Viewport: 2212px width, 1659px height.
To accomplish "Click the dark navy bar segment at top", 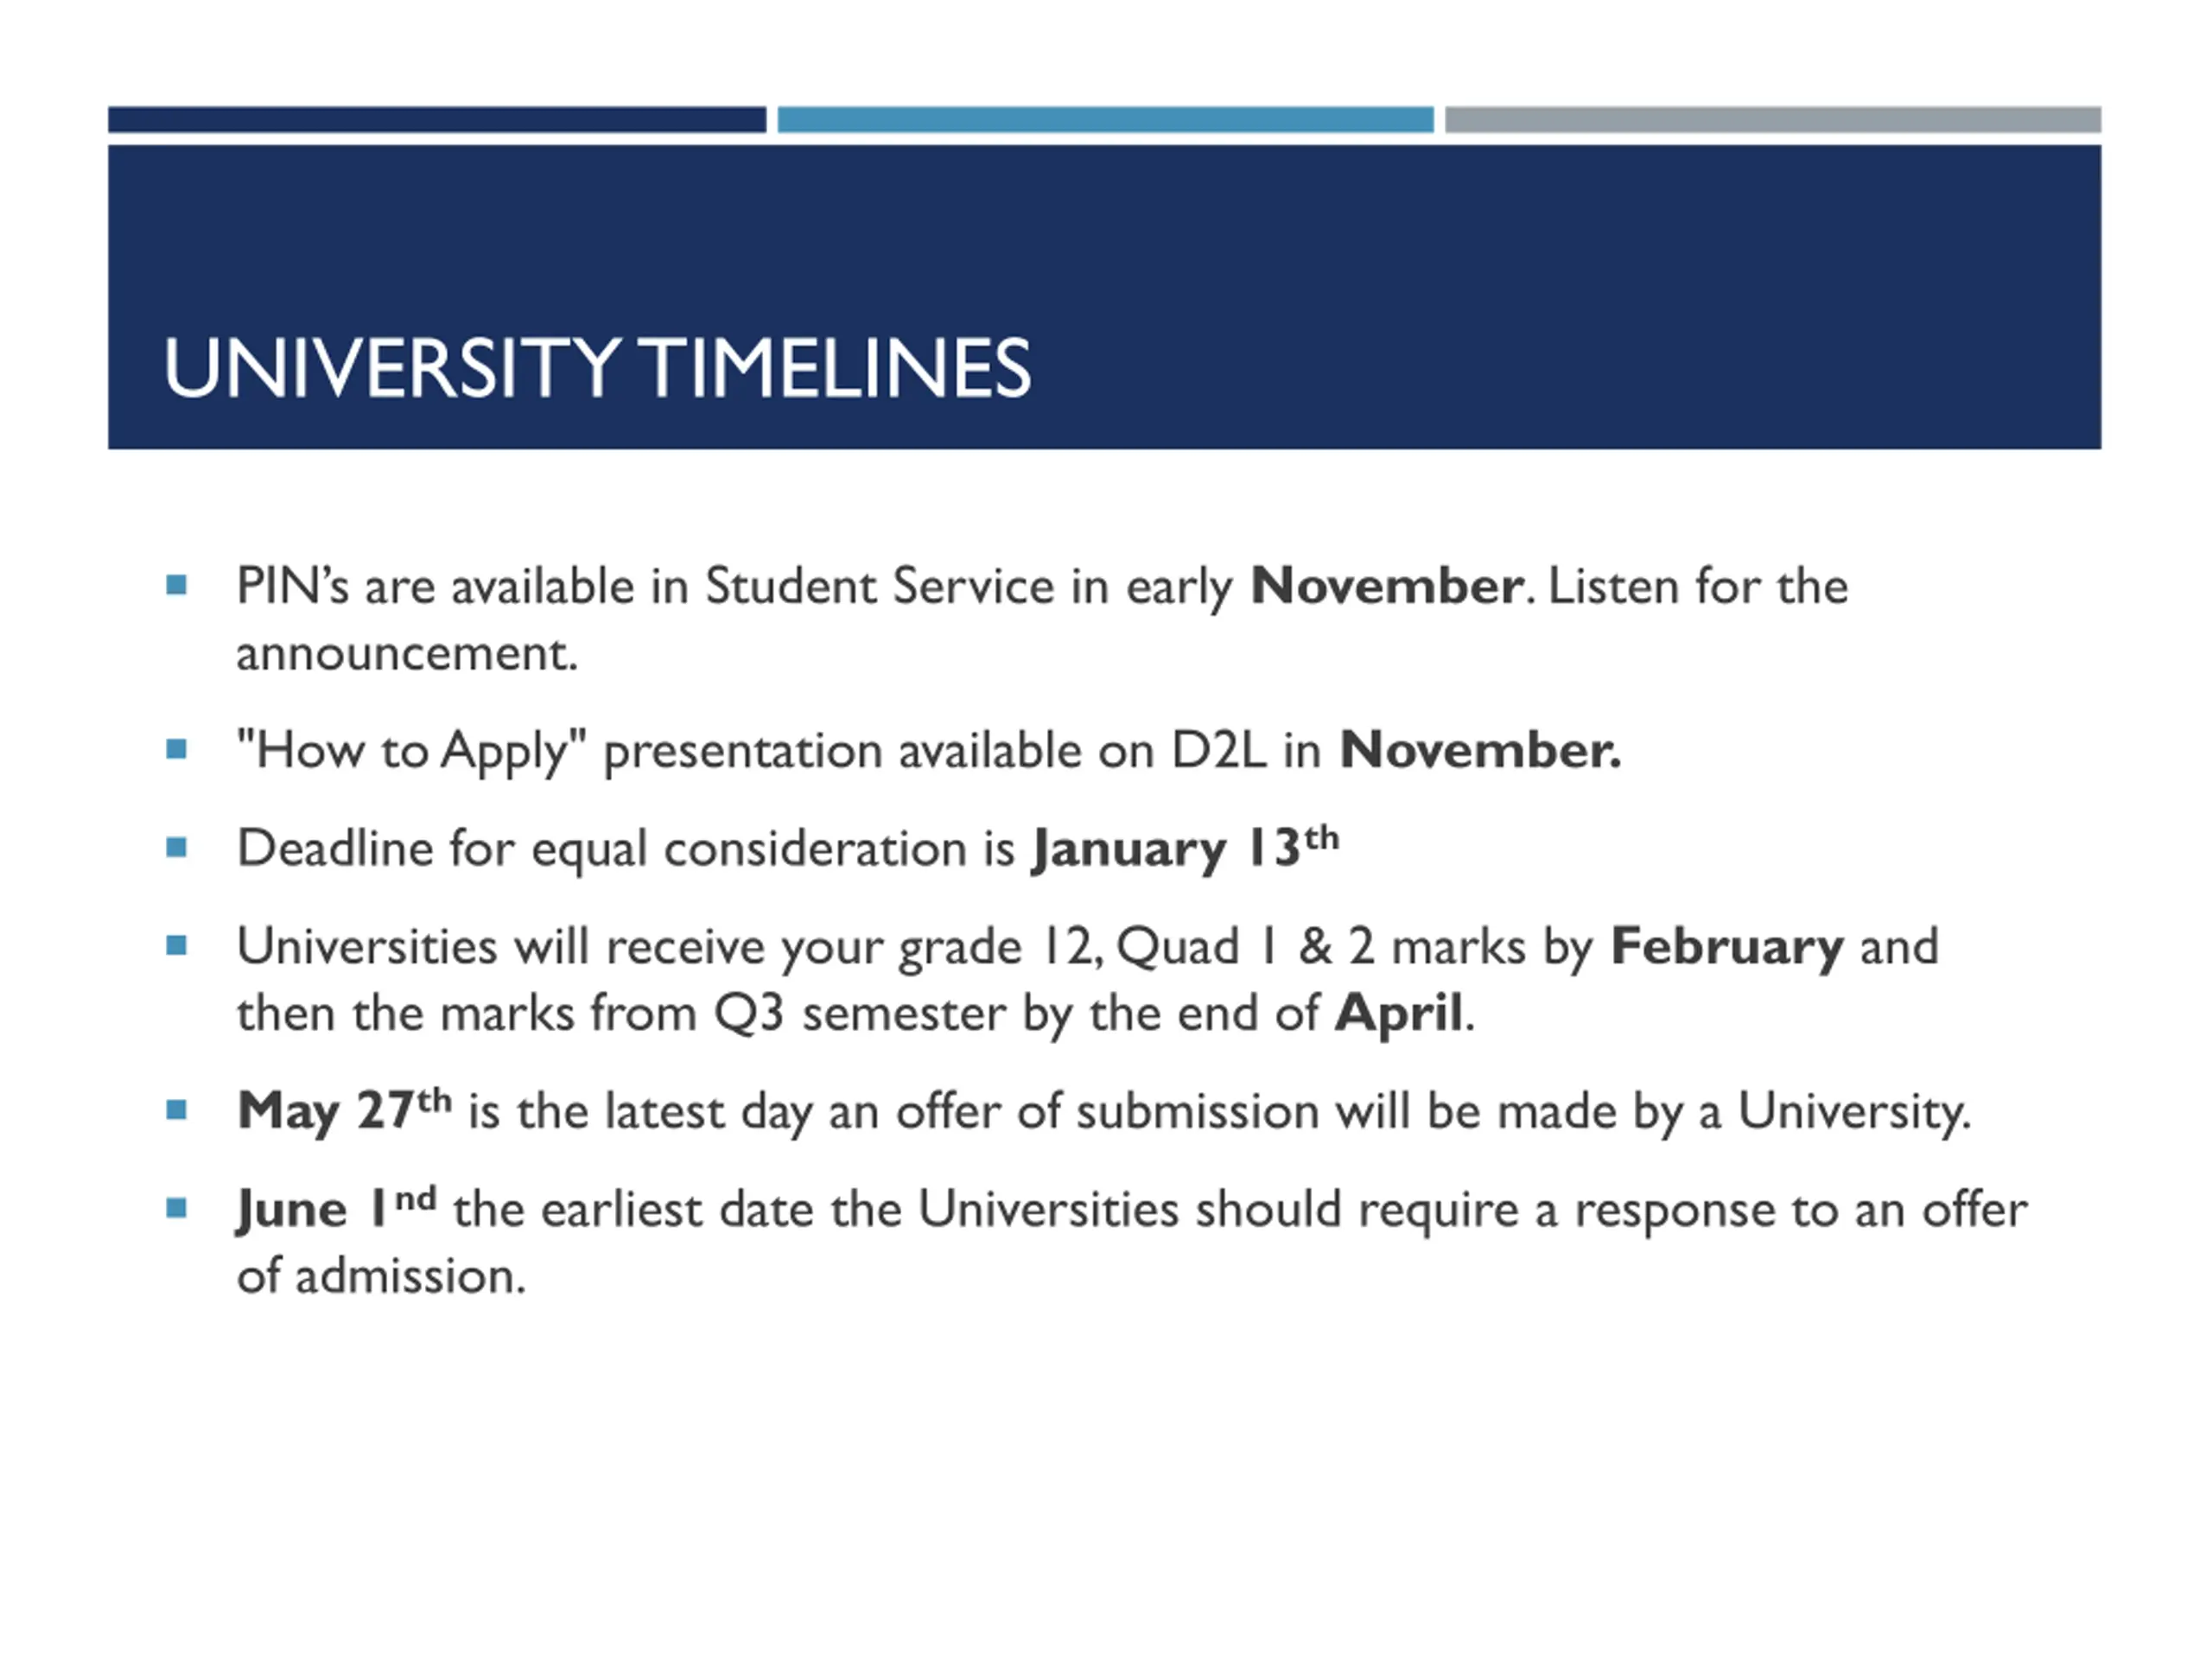I will click(437, 120).
